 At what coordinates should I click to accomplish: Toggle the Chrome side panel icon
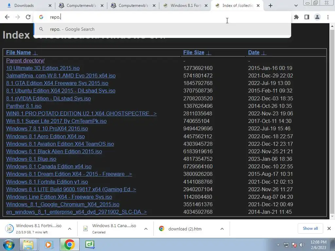[307, 17]
